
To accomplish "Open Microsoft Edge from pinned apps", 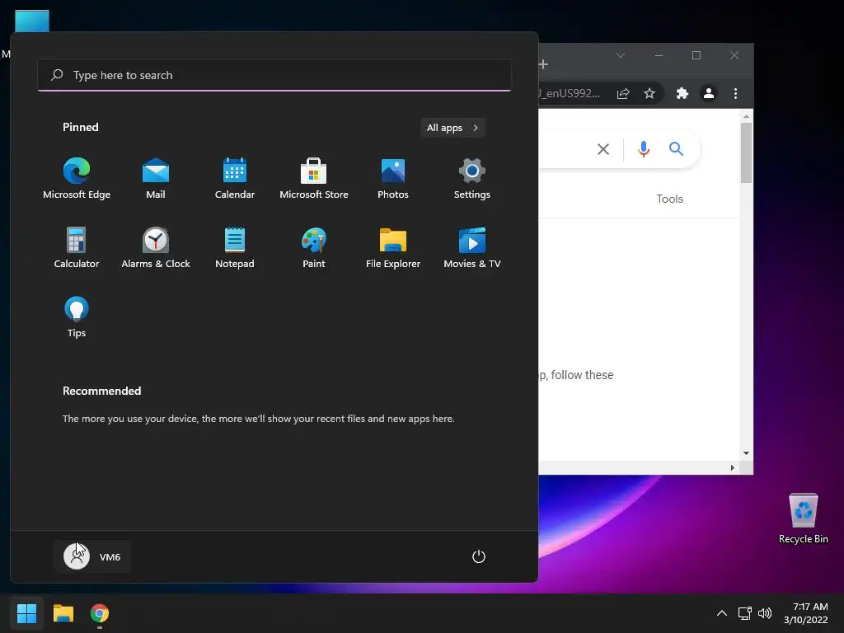I will tap(77, 179).
